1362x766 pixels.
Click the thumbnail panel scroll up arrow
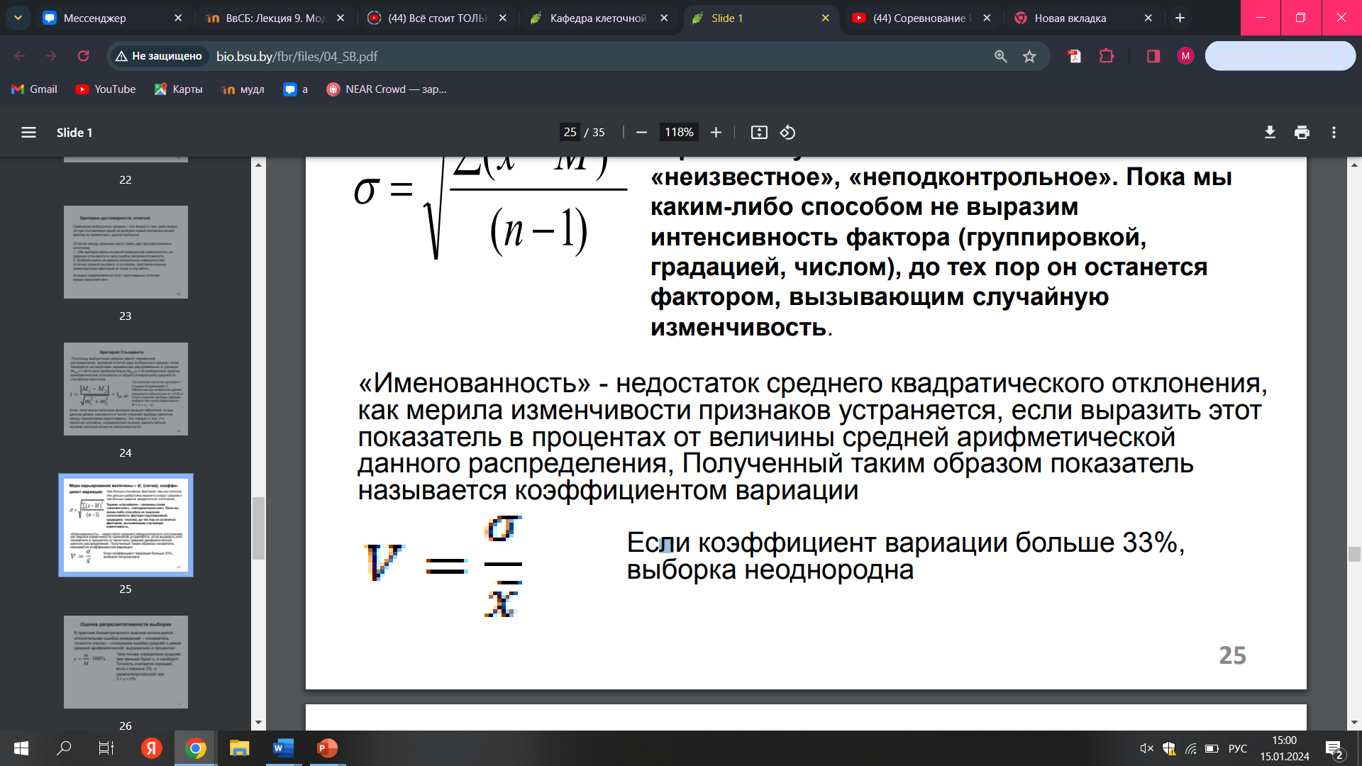click(258, 165)
